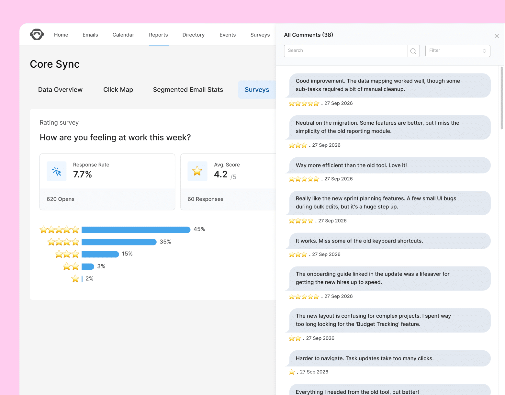Click the search magnifier icon

pos(413,51)
